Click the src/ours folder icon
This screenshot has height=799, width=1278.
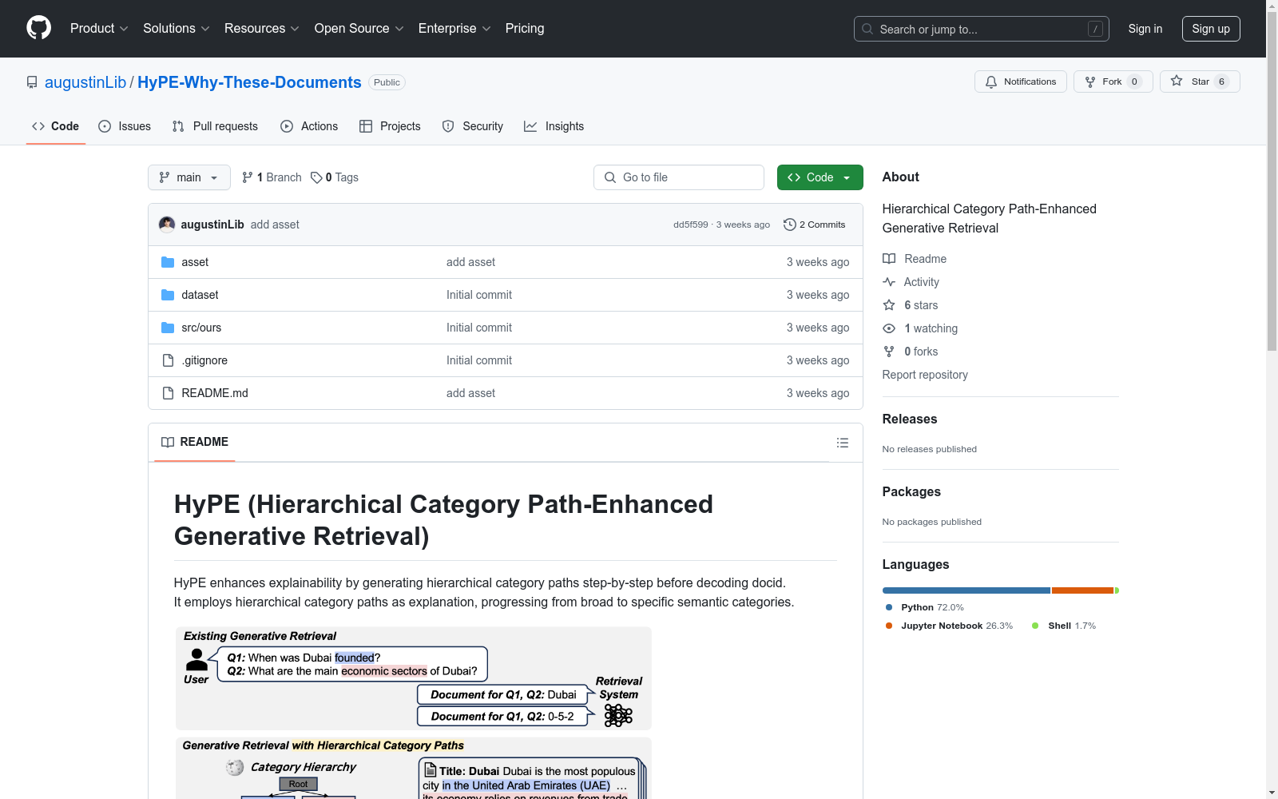click(168, 328)
